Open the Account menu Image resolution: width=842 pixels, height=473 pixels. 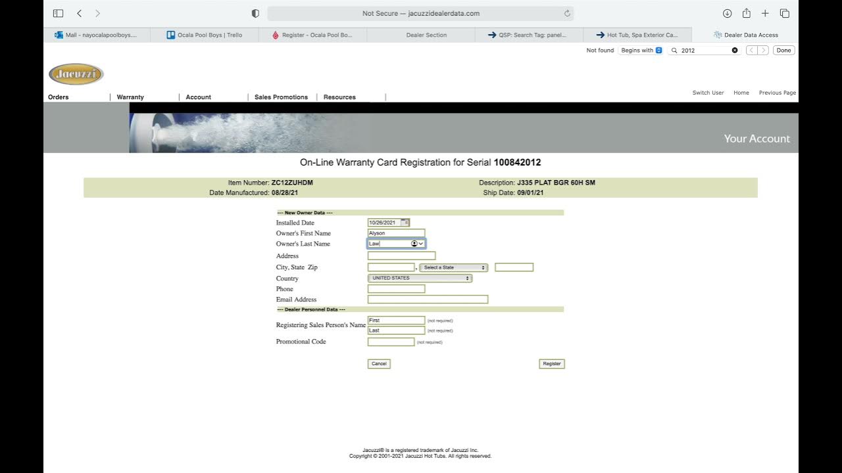(198, 97)
